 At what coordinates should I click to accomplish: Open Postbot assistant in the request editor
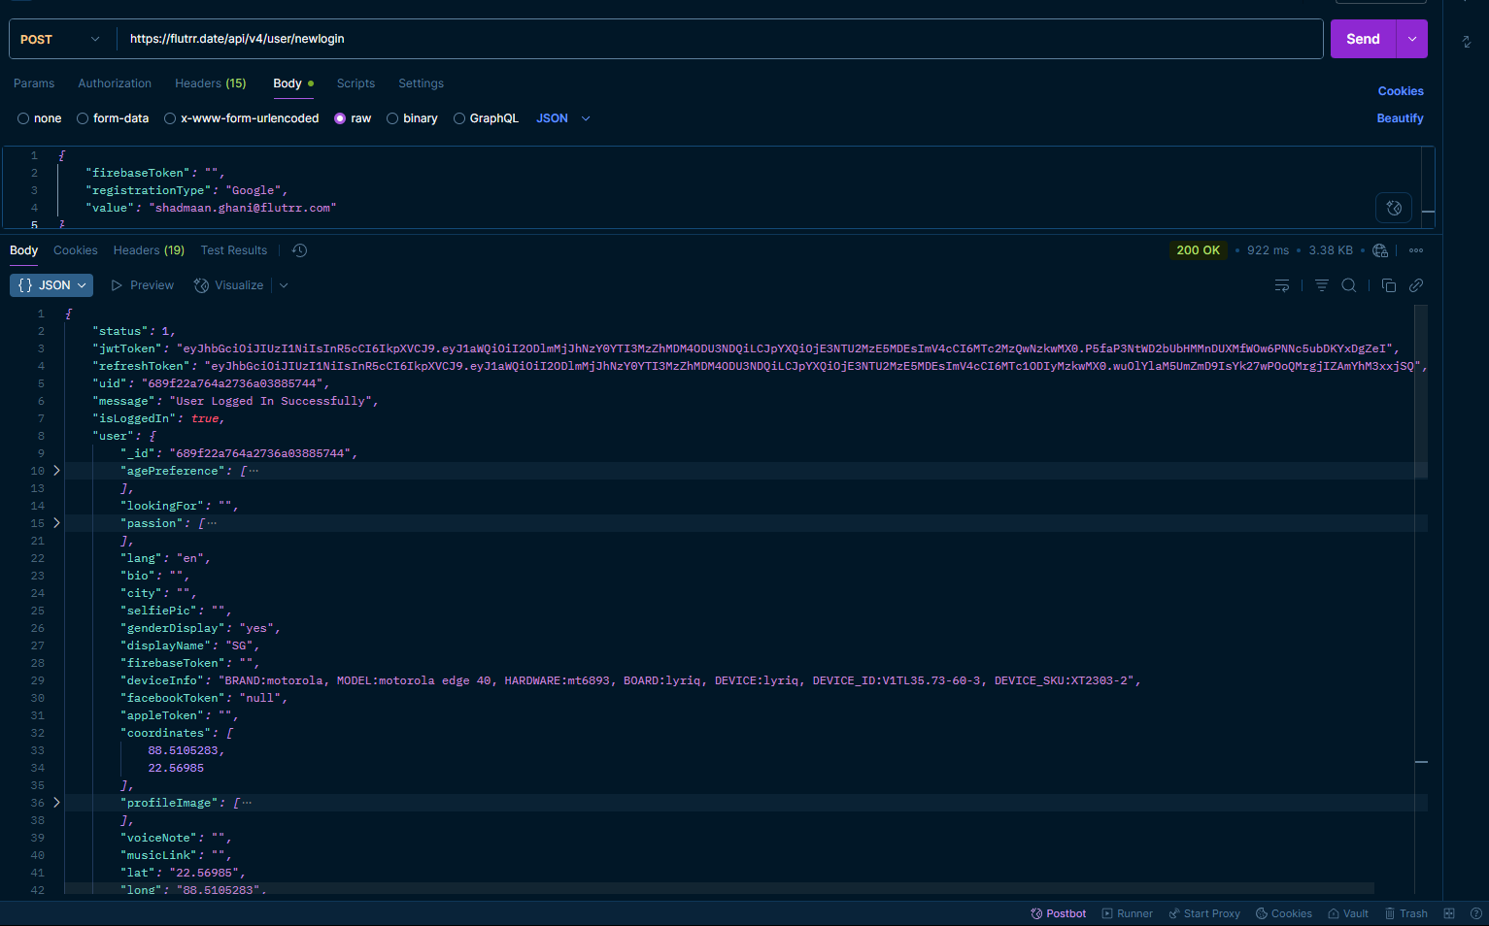1394,208
